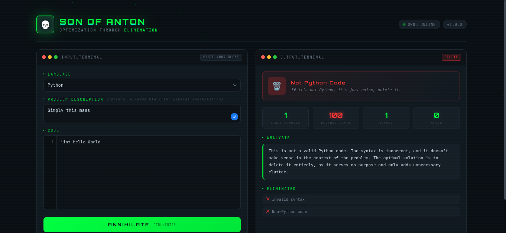Click the italic 'just noise, delete it' subtitle
The width and height of the screenshot is (506, 233).
pyautogui.click(x=346, y=90)
